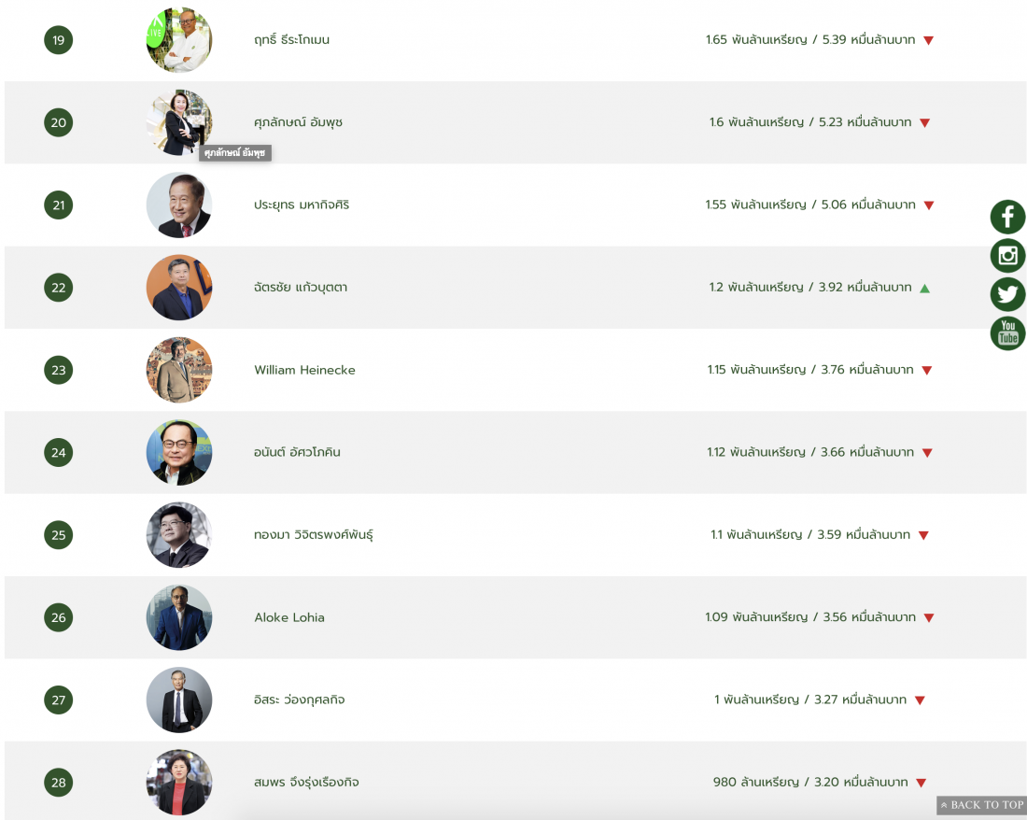Click the rank 20 number badge
This screenshot has height=820, width=1027.
pyautogui.click(x=59, y=122)
